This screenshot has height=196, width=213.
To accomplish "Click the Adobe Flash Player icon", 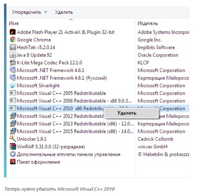I will pos(13,32).
